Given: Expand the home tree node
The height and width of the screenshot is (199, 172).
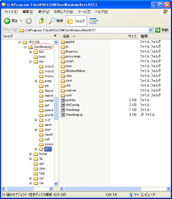Looking at the screenshot, I should click(31, 154).
